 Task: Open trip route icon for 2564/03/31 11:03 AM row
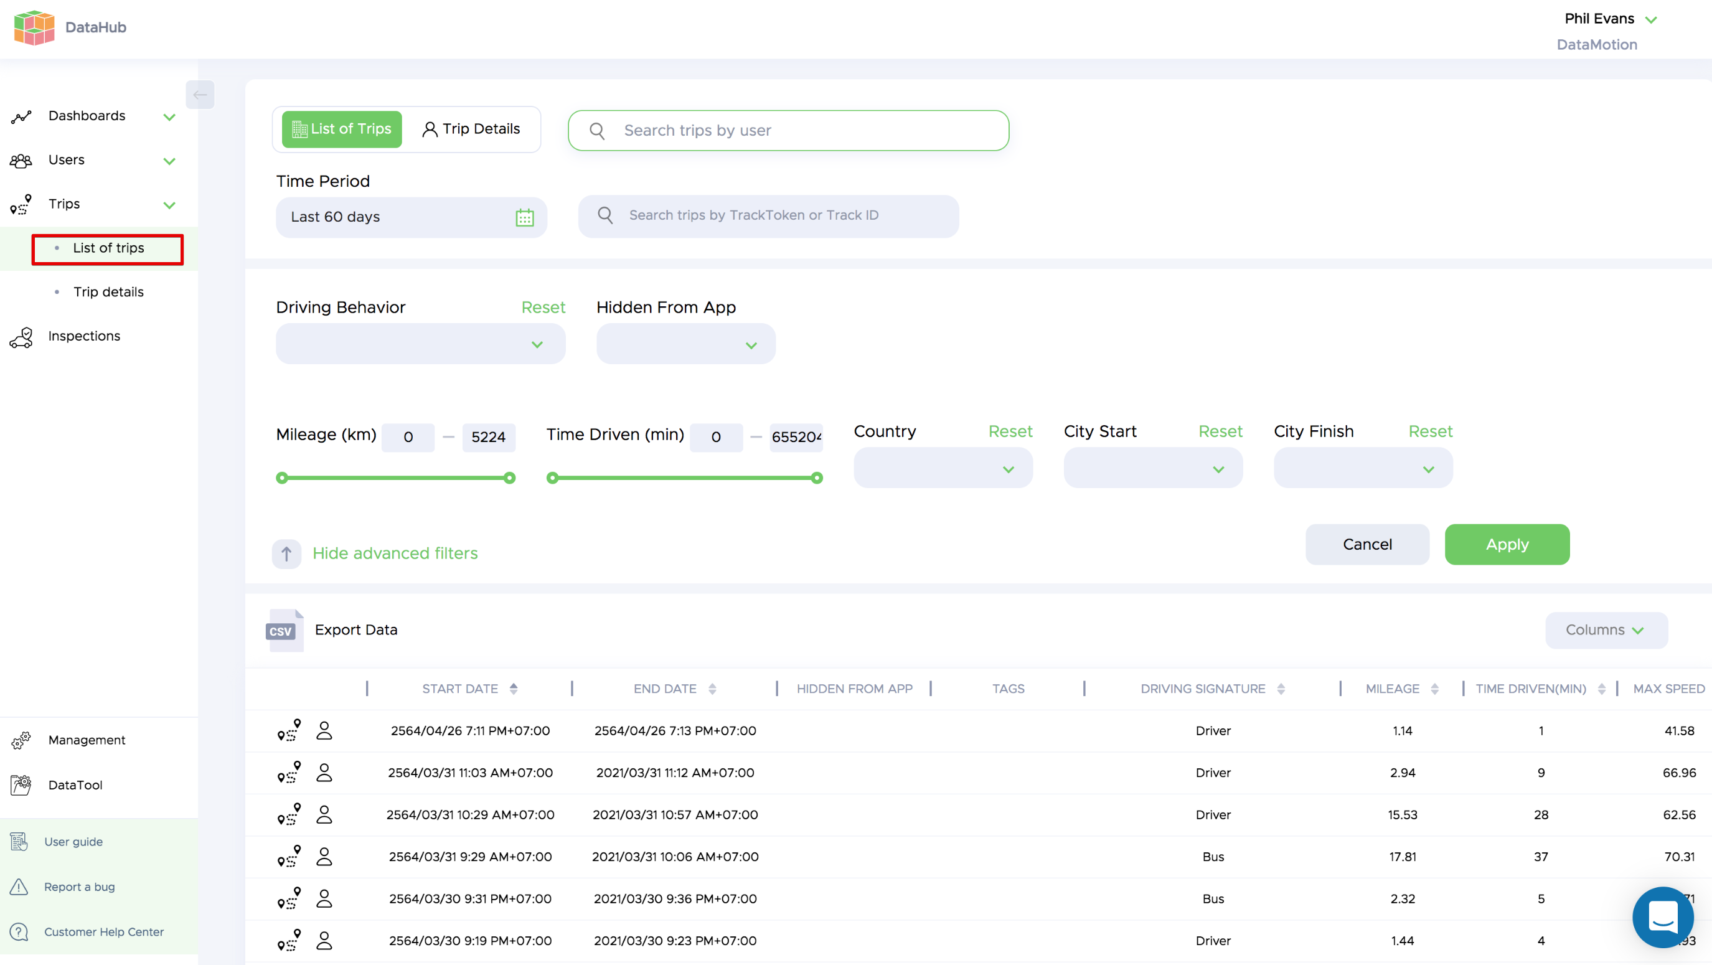[x=289, y=772]
